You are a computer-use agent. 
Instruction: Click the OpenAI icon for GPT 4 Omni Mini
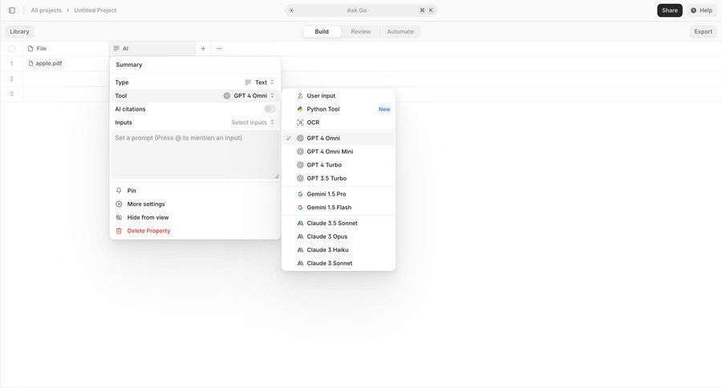(300, 152)
